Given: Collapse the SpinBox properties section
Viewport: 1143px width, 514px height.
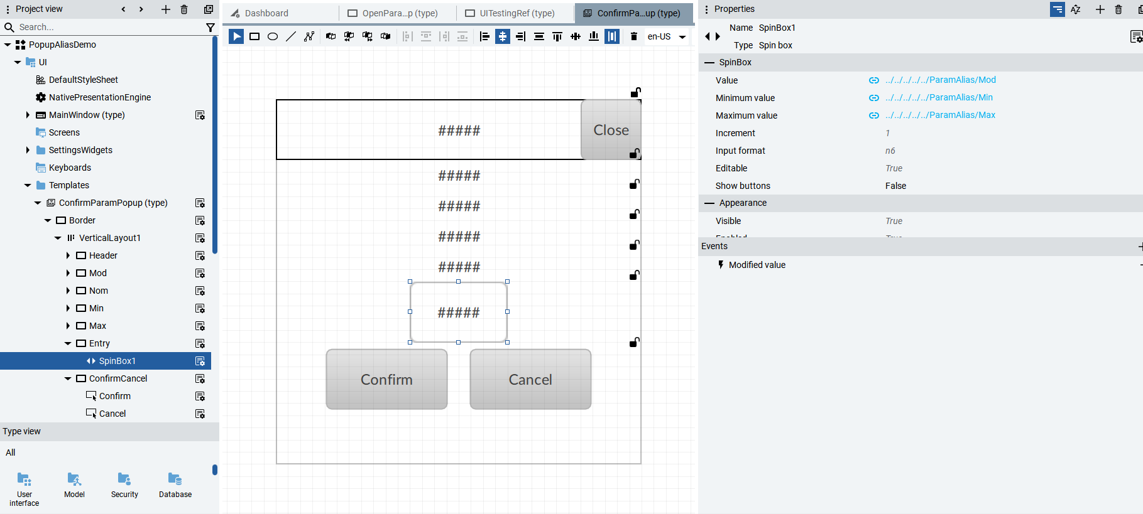Looking at the screenshot, I should pos(709,62).
